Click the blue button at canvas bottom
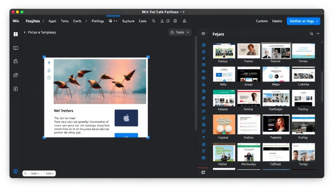The image size is (334, 187). click(x=126, y=135)
